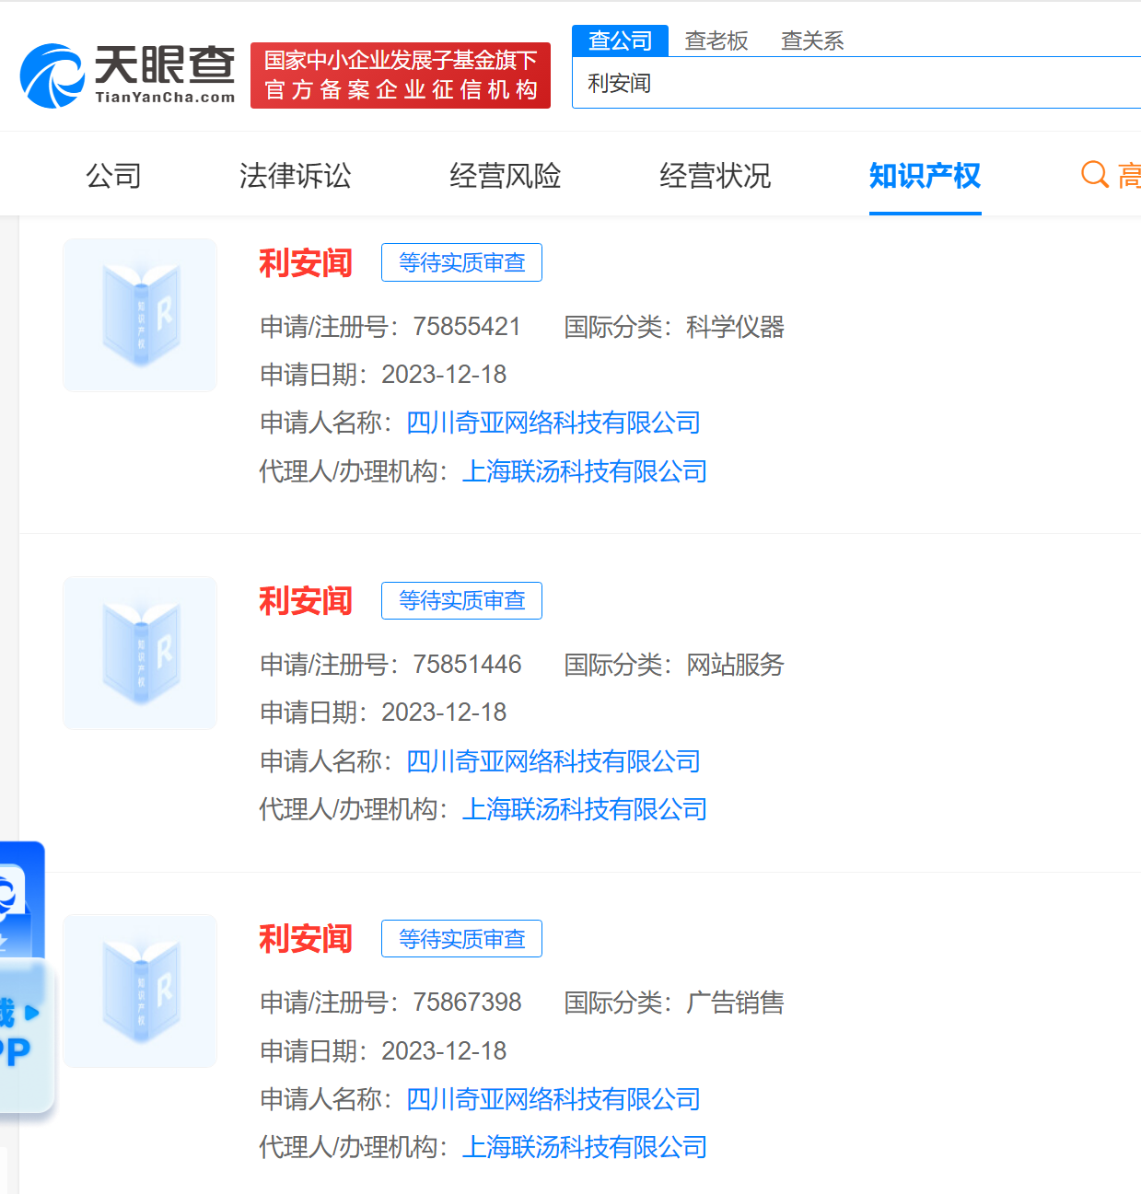Open agent 上海联汤科技有限公司 in 75867398 entry
This screenshot has width=1141, height=1194.
point(585,1147)
